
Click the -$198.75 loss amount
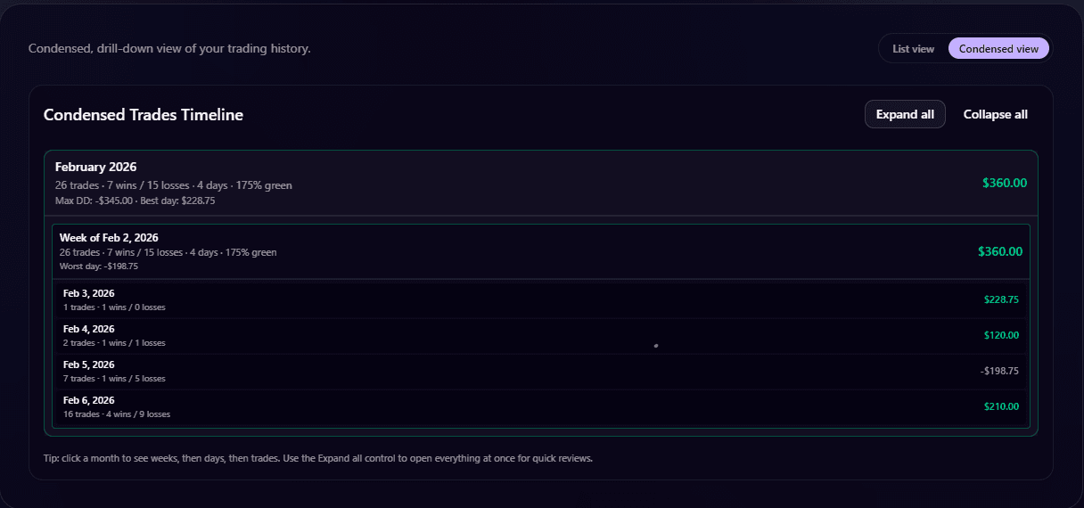(998, 371)
